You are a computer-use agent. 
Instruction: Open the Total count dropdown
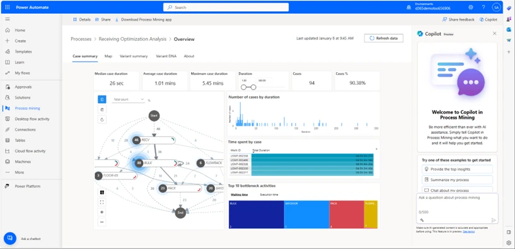[129, 99]
